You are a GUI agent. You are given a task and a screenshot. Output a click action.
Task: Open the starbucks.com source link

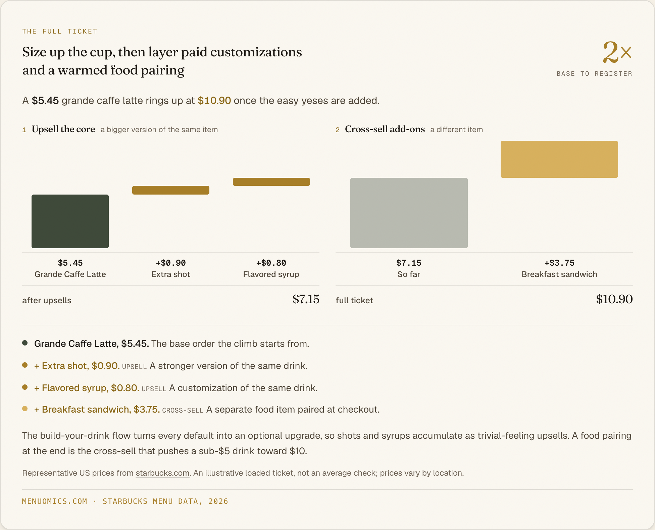pyautogui.click(x=162, y=473)
